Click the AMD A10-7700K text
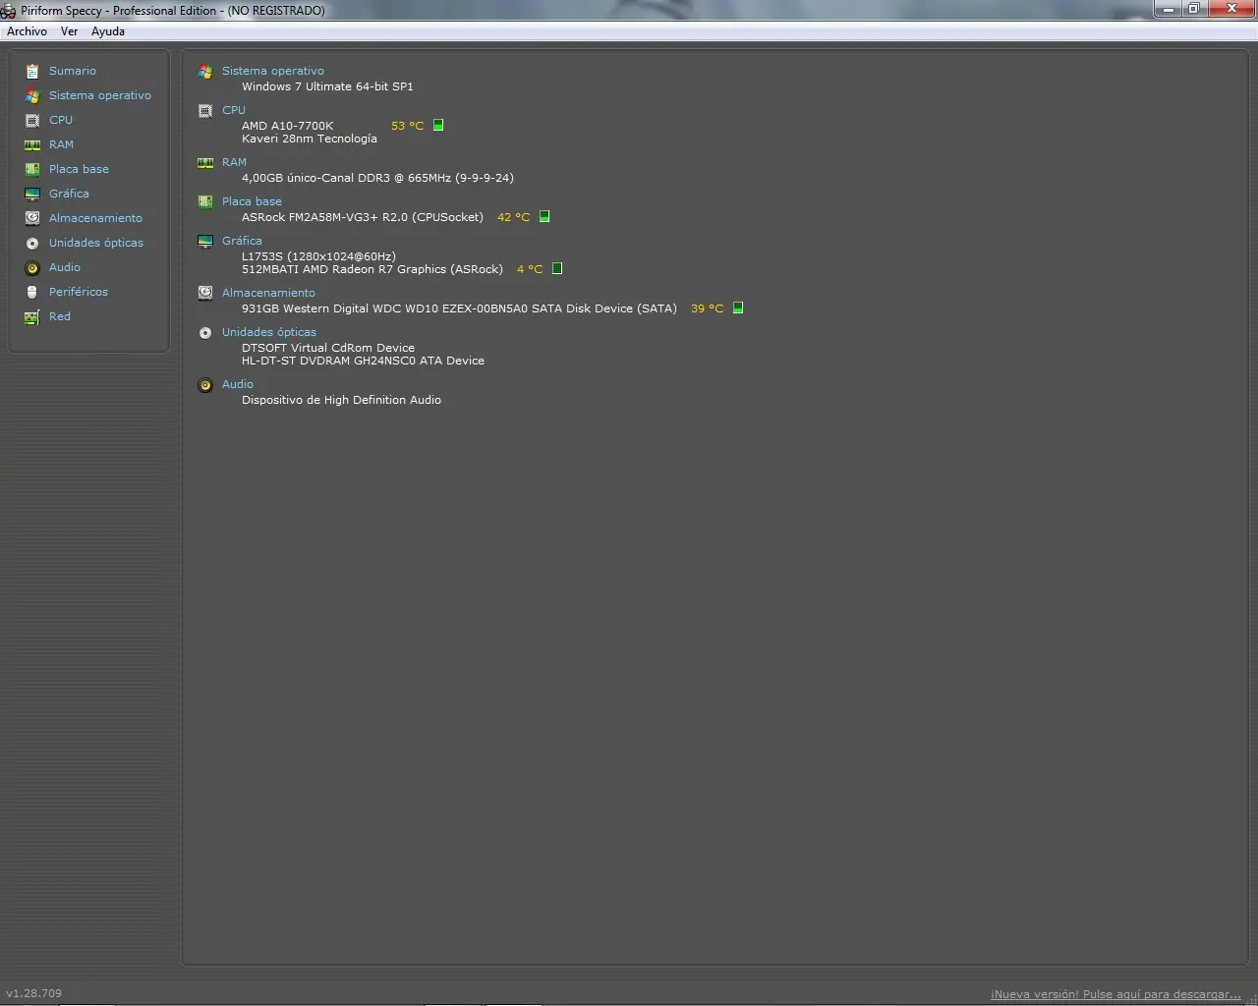 click(288, 126)
